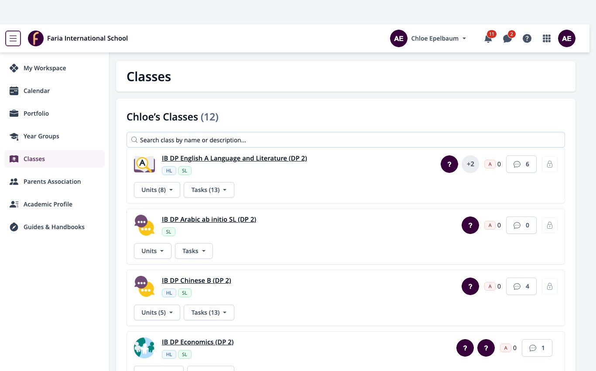Click the lock icon for Arabic ab initio
Viewport: 596px width, 371px height.
(550, 225)
